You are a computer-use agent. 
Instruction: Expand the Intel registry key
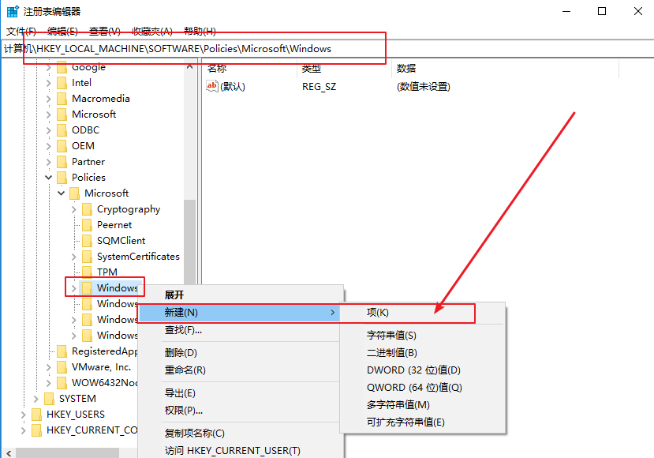coord(49,83)
